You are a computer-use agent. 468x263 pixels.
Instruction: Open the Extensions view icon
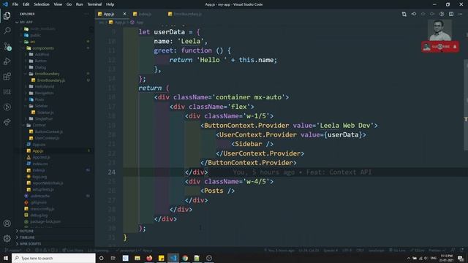click(7, 77)
